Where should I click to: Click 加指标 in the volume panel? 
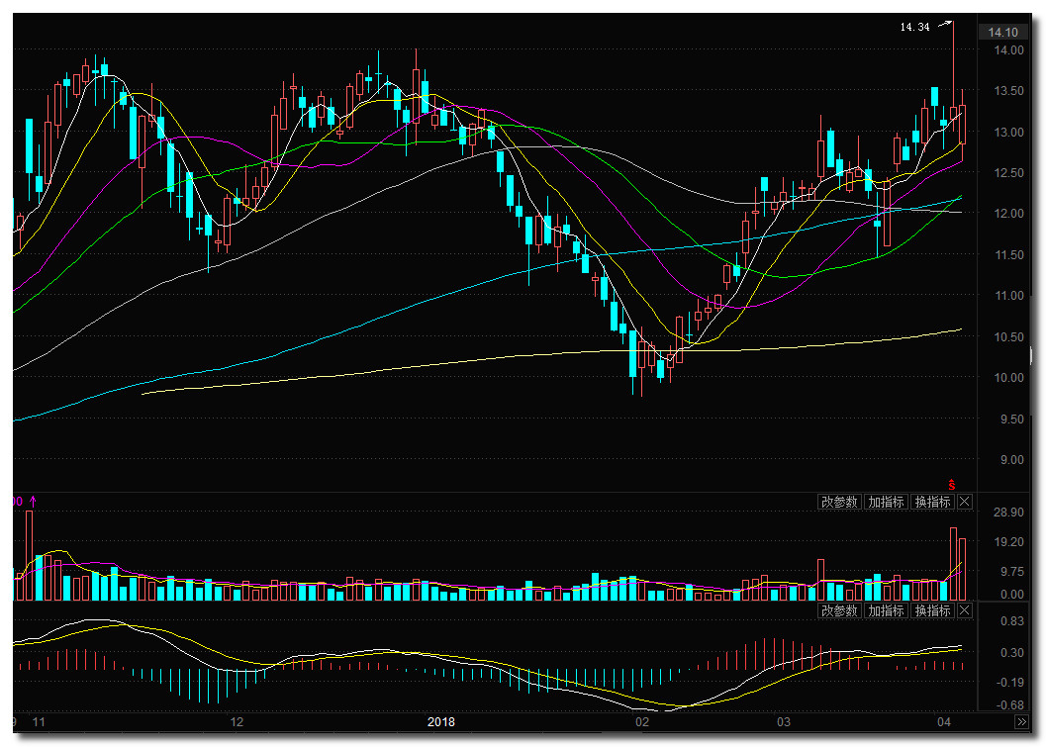886,502
